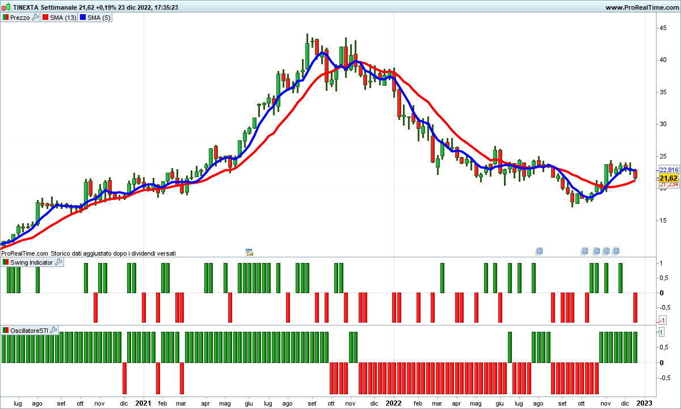Click the 22,816 SMA value on price axis

click(x=669, y=170)
